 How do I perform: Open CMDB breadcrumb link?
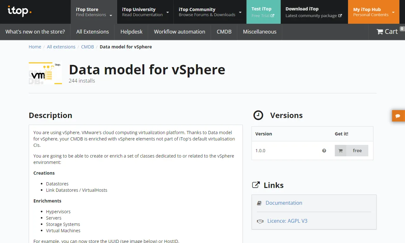[88, 47]
